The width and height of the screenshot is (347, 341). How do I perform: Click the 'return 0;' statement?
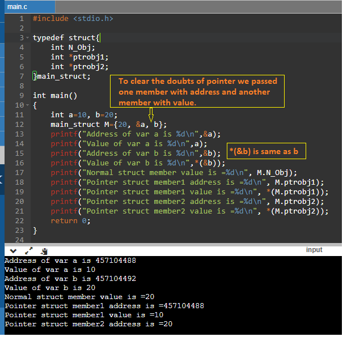coord(70,221)
